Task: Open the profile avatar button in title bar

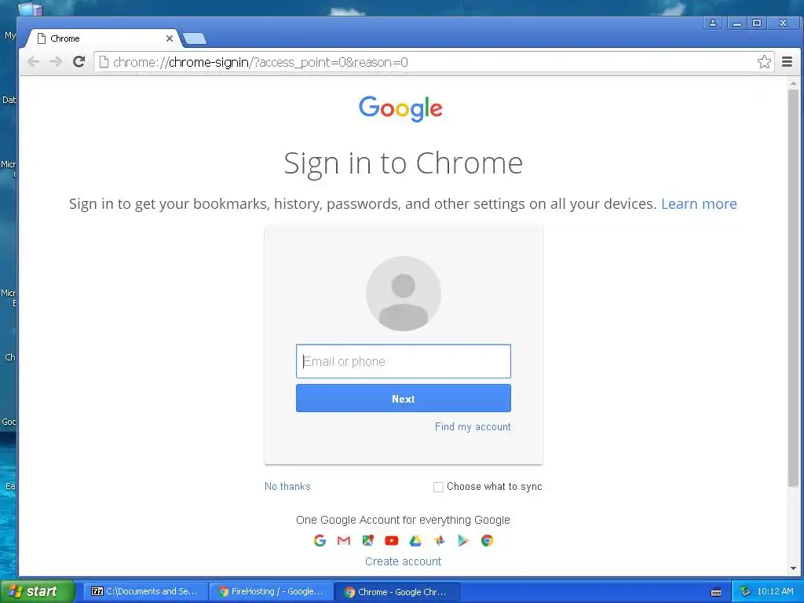Action: click(x=713, y=23)
